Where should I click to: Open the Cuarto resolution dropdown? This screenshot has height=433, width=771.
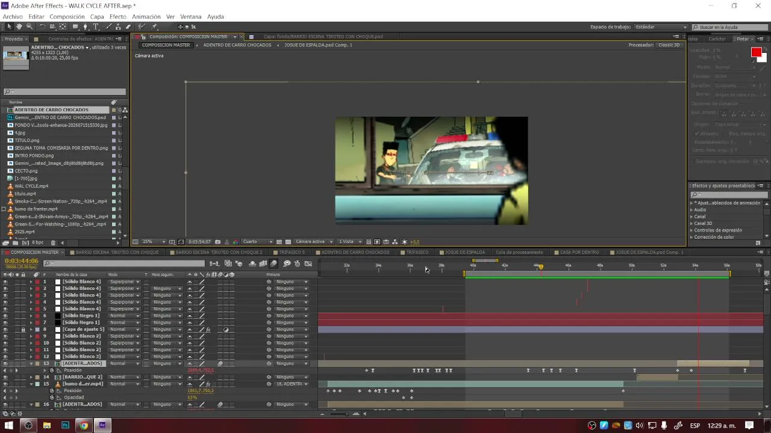258,242
